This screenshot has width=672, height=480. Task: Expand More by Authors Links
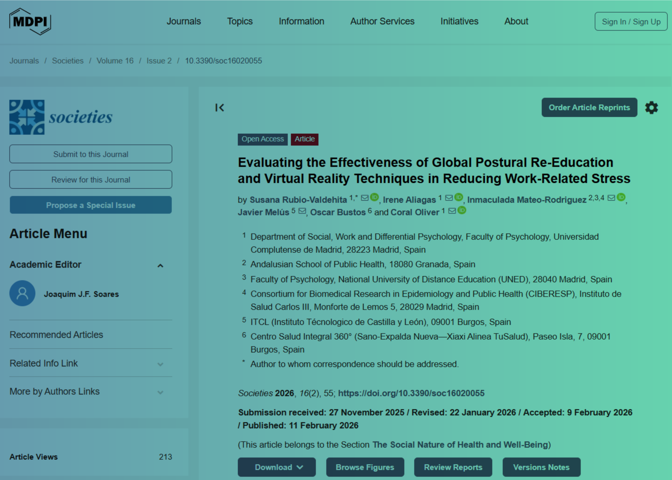point(160,392)
